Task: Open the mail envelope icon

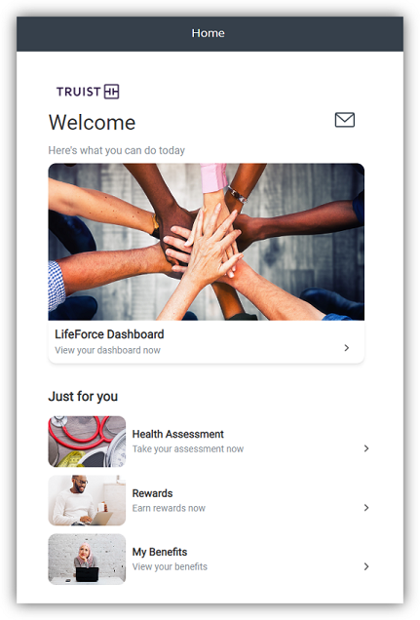Action: 345,120
